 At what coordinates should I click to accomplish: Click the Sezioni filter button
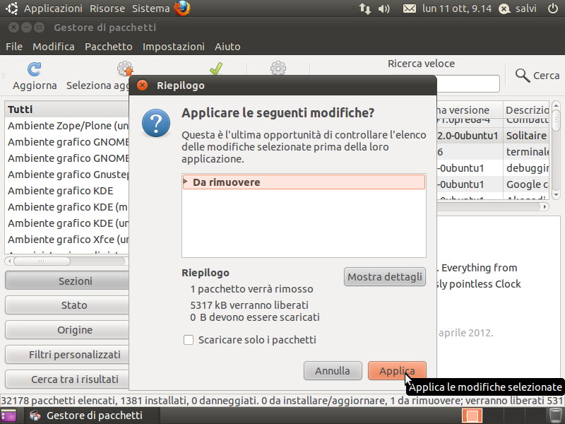(67, 281)
